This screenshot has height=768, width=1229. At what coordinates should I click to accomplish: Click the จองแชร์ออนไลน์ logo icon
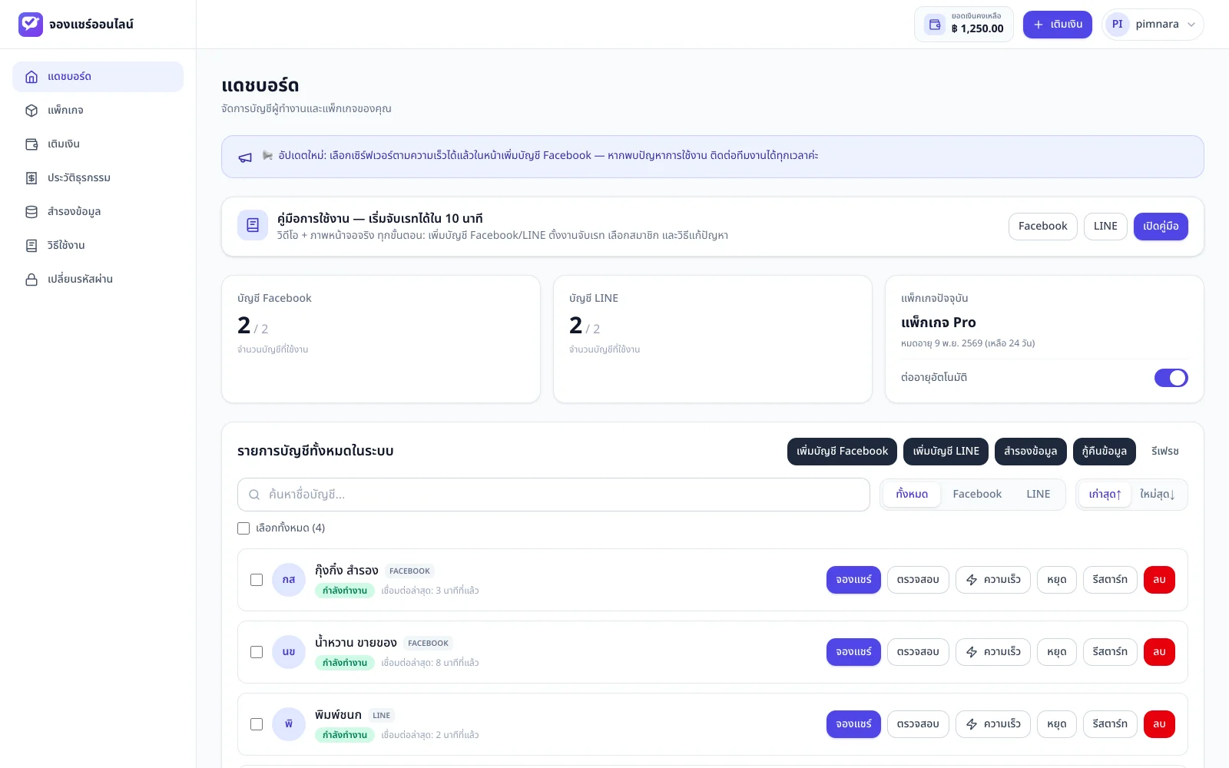click(x=31, y=25)
